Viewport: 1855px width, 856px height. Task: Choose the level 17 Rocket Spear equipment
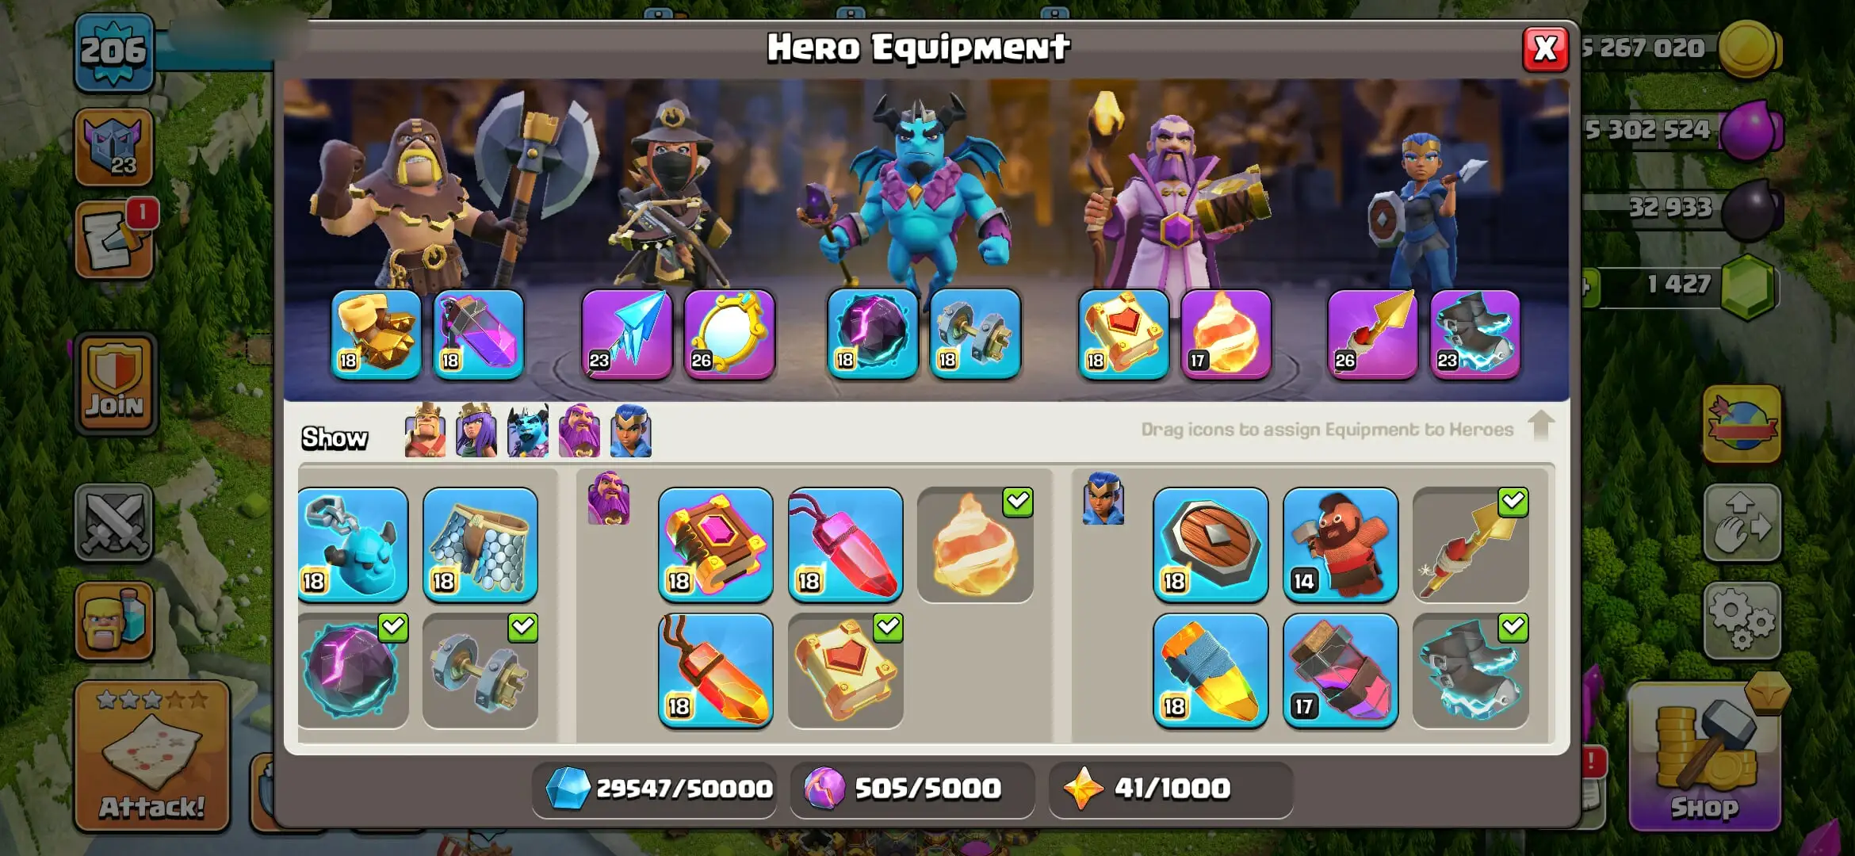1341,671
